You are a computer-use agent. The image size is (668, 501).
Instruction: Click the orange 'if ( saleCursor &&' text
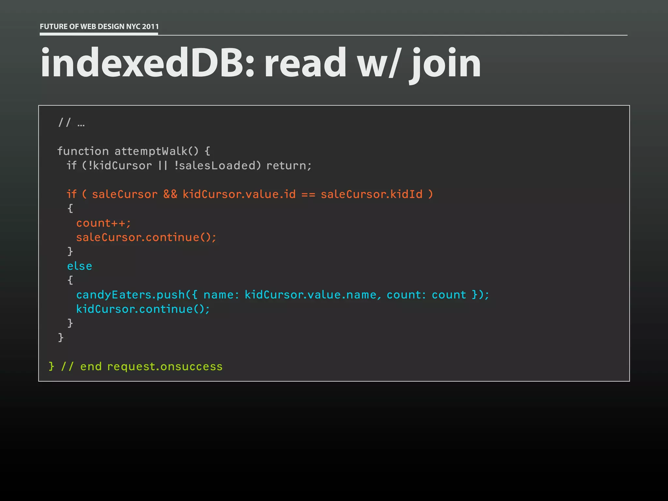pos(122,194)
